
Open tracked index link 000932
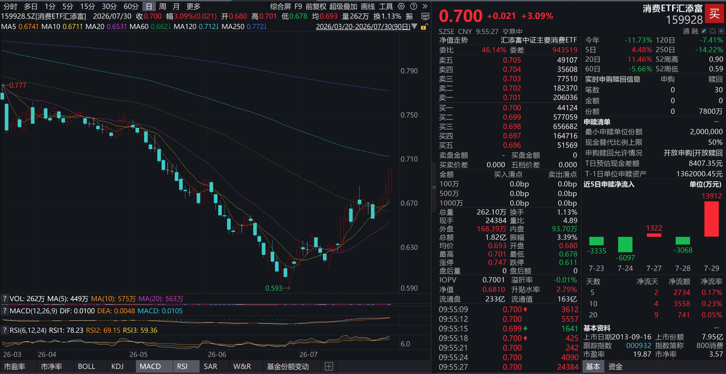[639, 346]
